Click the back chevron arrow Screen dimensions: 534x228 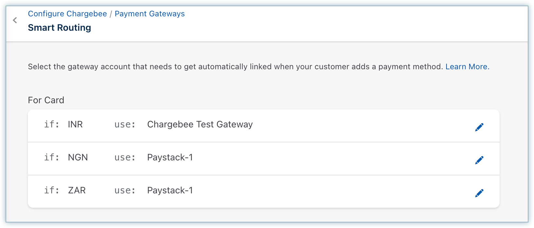coord(15,20)
